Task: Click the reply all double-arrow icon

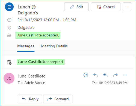Action: click(x=105, y=75)
